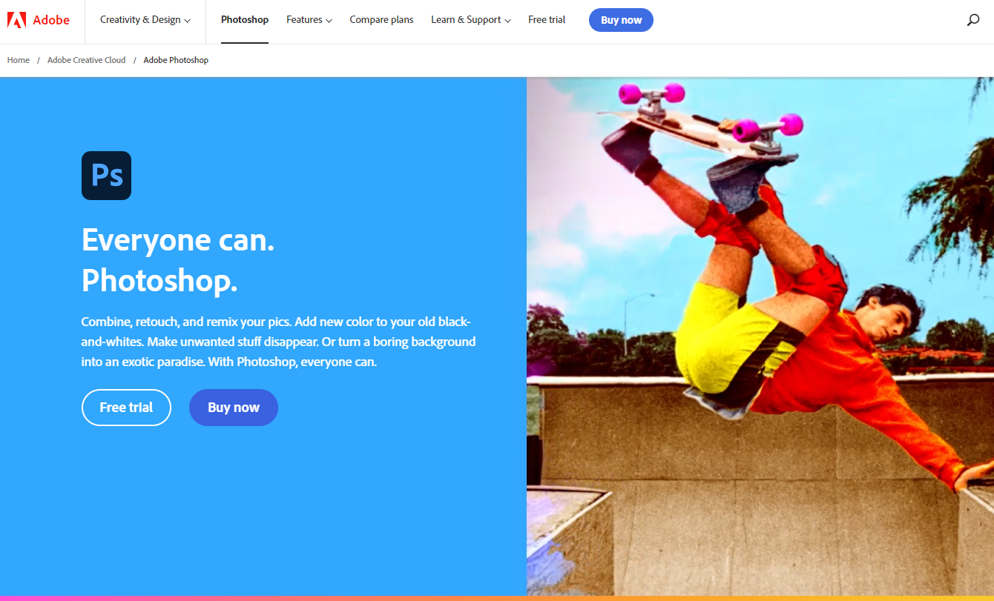Open the Features dropdown
The height and width of the screenshot is (601, 994).
coord(309,20)
